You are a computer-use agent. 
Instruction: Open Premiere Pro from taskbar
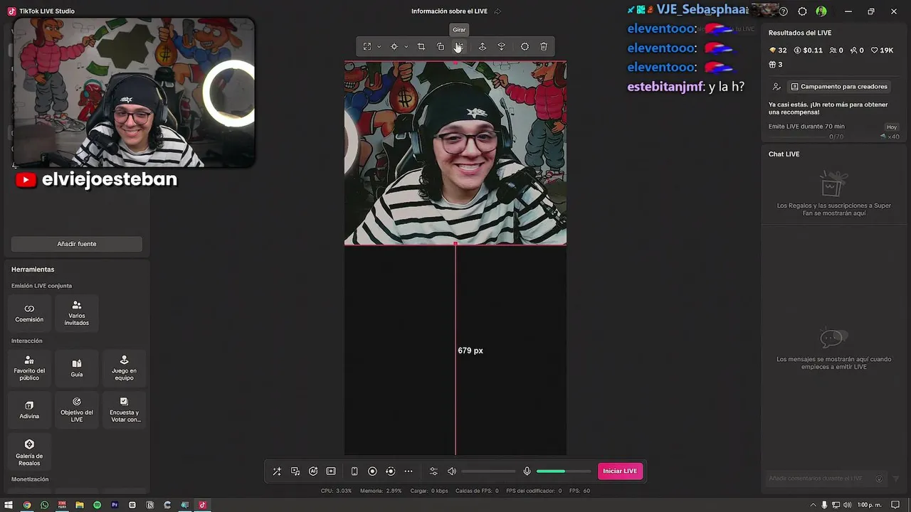pos(115,505)
